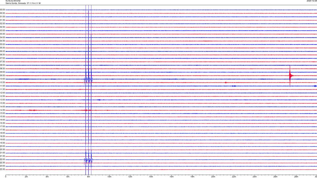Select the 16:30 trace time label
Screen dimensions: 317x178
tap(2, 123)
